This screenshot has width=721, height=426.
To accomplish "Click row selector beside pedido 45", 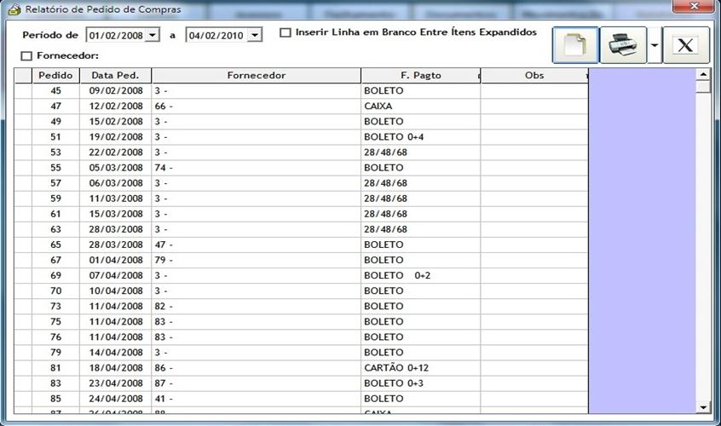I will 23,91.
